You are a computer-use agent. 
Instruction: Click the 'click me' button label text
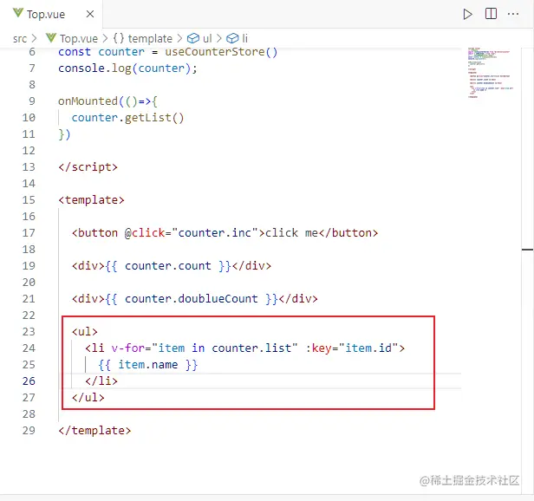291,232
